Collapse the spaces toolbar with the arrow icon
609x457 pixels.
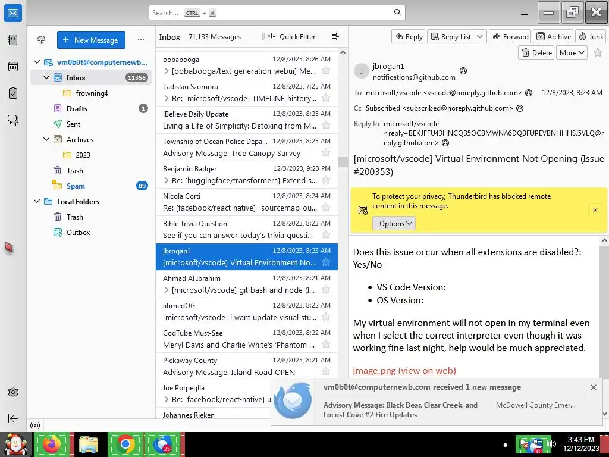tap(13, 418)
